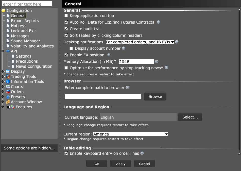Open the Desktop notifications dropdown

tap(140, 42)
